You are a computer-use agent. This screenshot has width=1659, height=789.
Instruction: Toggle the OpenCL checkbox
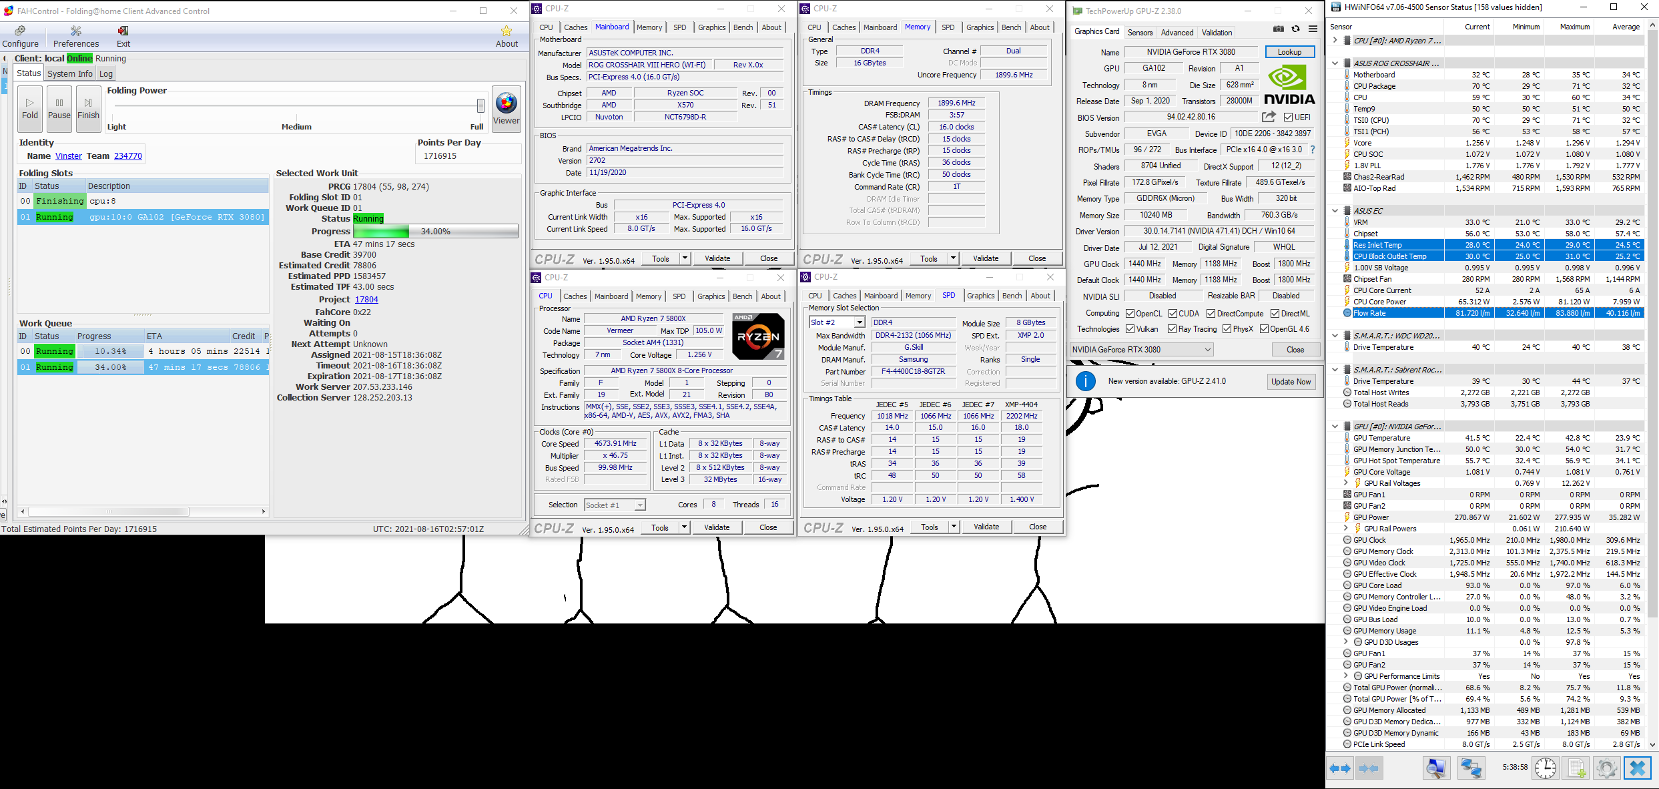point(1130,314)
